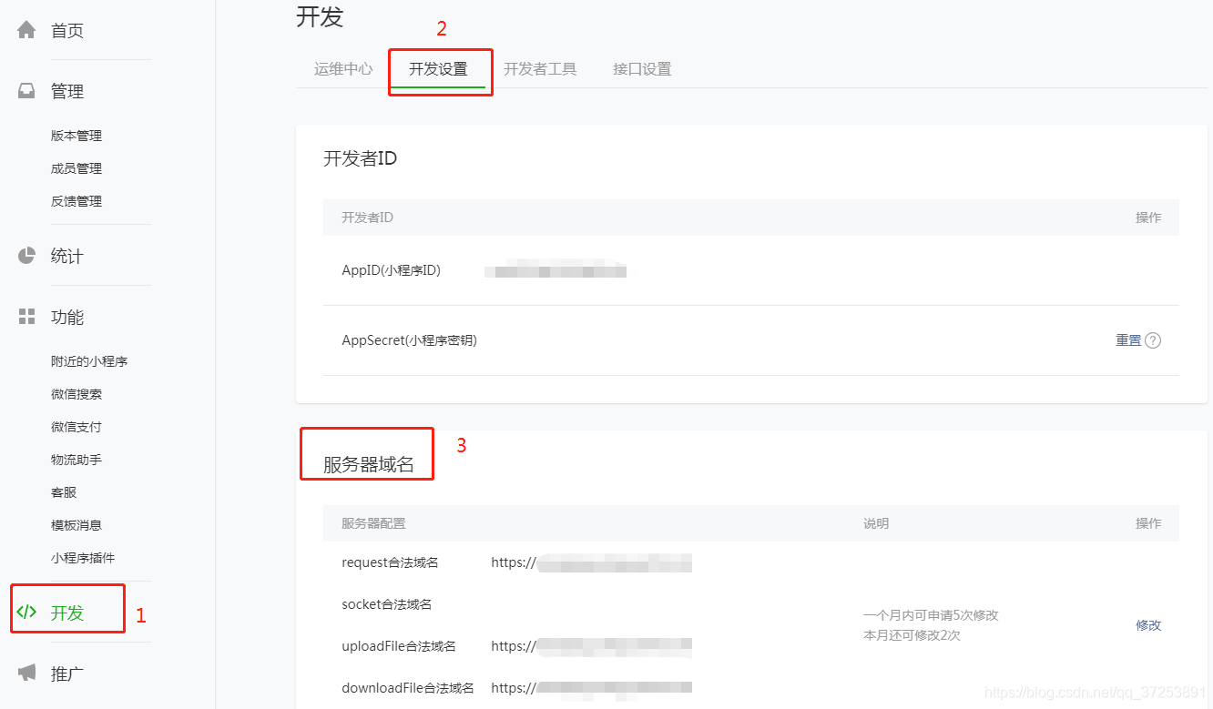Click socket合法域名 label
The image size is (1213, 709).
click(x=386, y=604)
